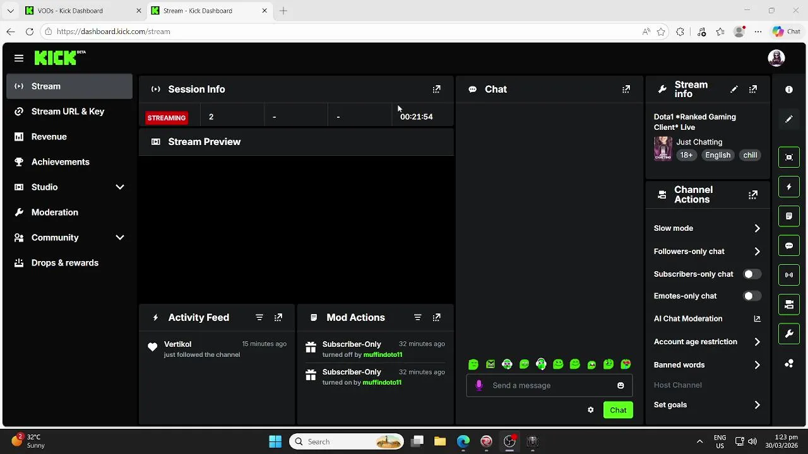Pop out the Mod Actions panel

click(436, 318)
